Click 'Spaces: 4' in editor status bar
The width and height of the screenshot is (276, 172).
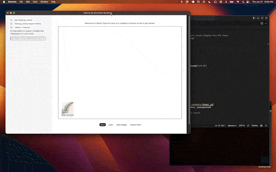point(232,126)
